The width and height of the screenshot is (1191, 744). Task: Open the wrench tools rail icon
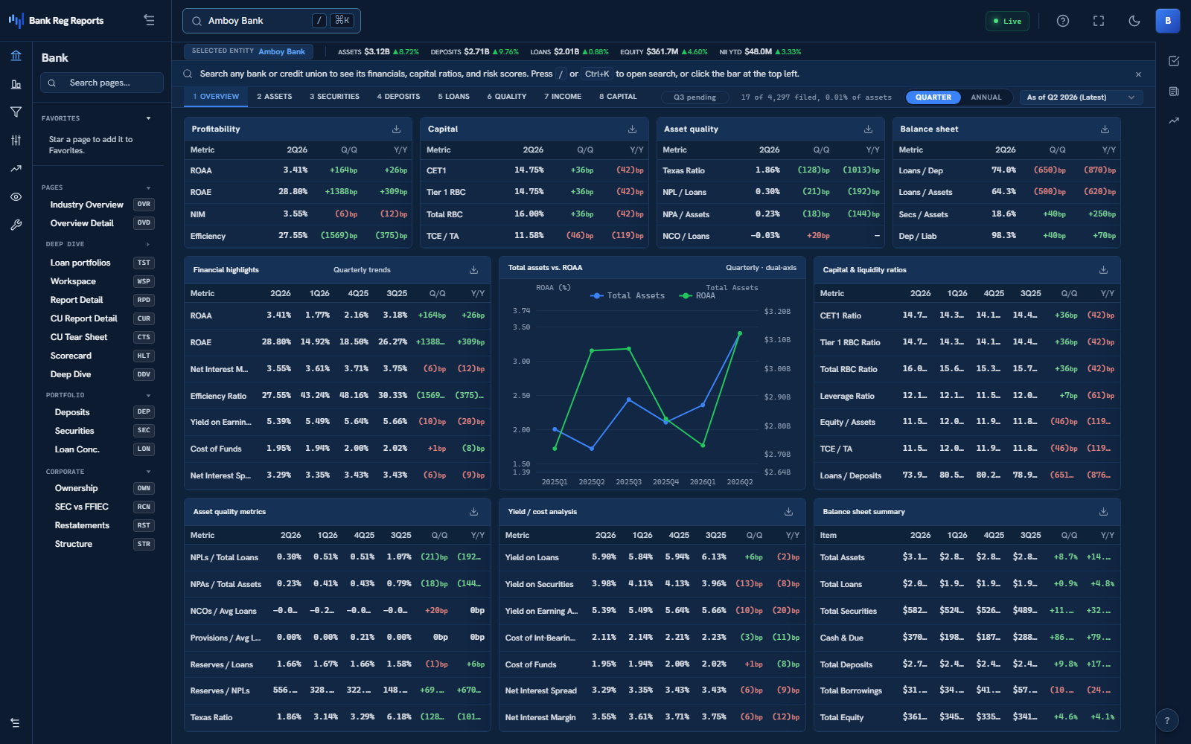(16, 225)
